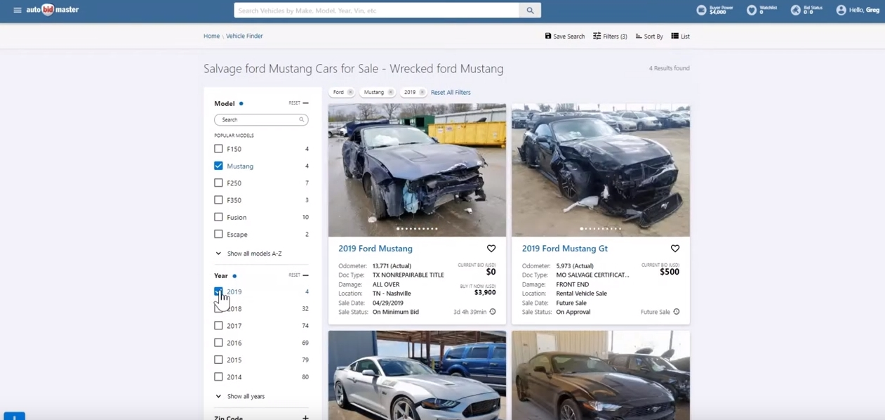
Task: Expand the Zip Code filter section
Action: click(305, 417)
